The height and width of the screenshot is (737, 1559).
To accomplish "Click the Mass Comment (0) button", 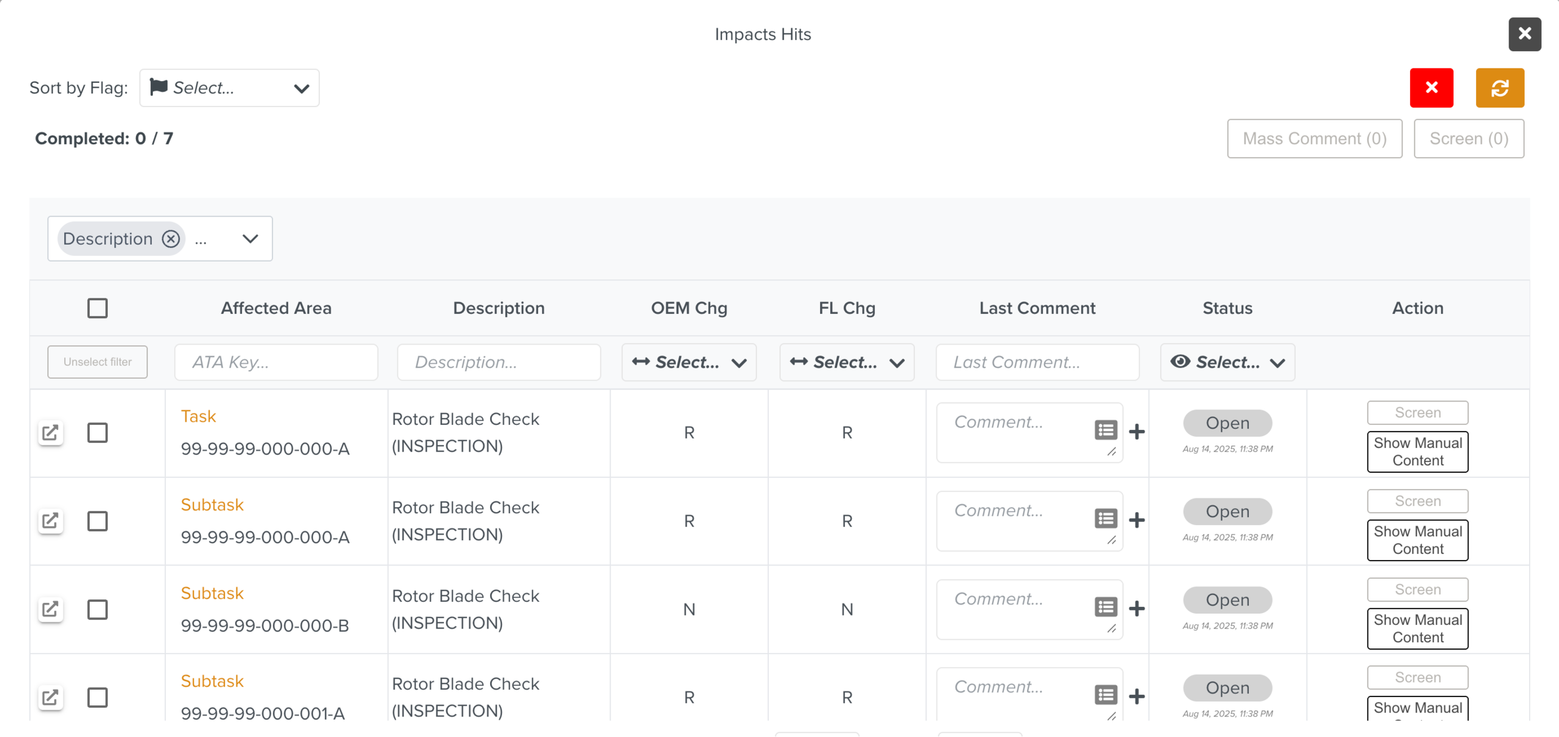I will click(x=1314, y=138).
